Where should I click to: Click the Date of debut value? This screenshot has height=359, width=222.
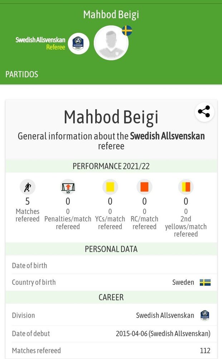[163, 334]
